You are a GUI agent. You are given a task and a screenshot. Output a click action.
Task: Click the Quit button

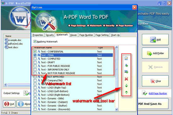pyautogui.click(x=9, y=104)
